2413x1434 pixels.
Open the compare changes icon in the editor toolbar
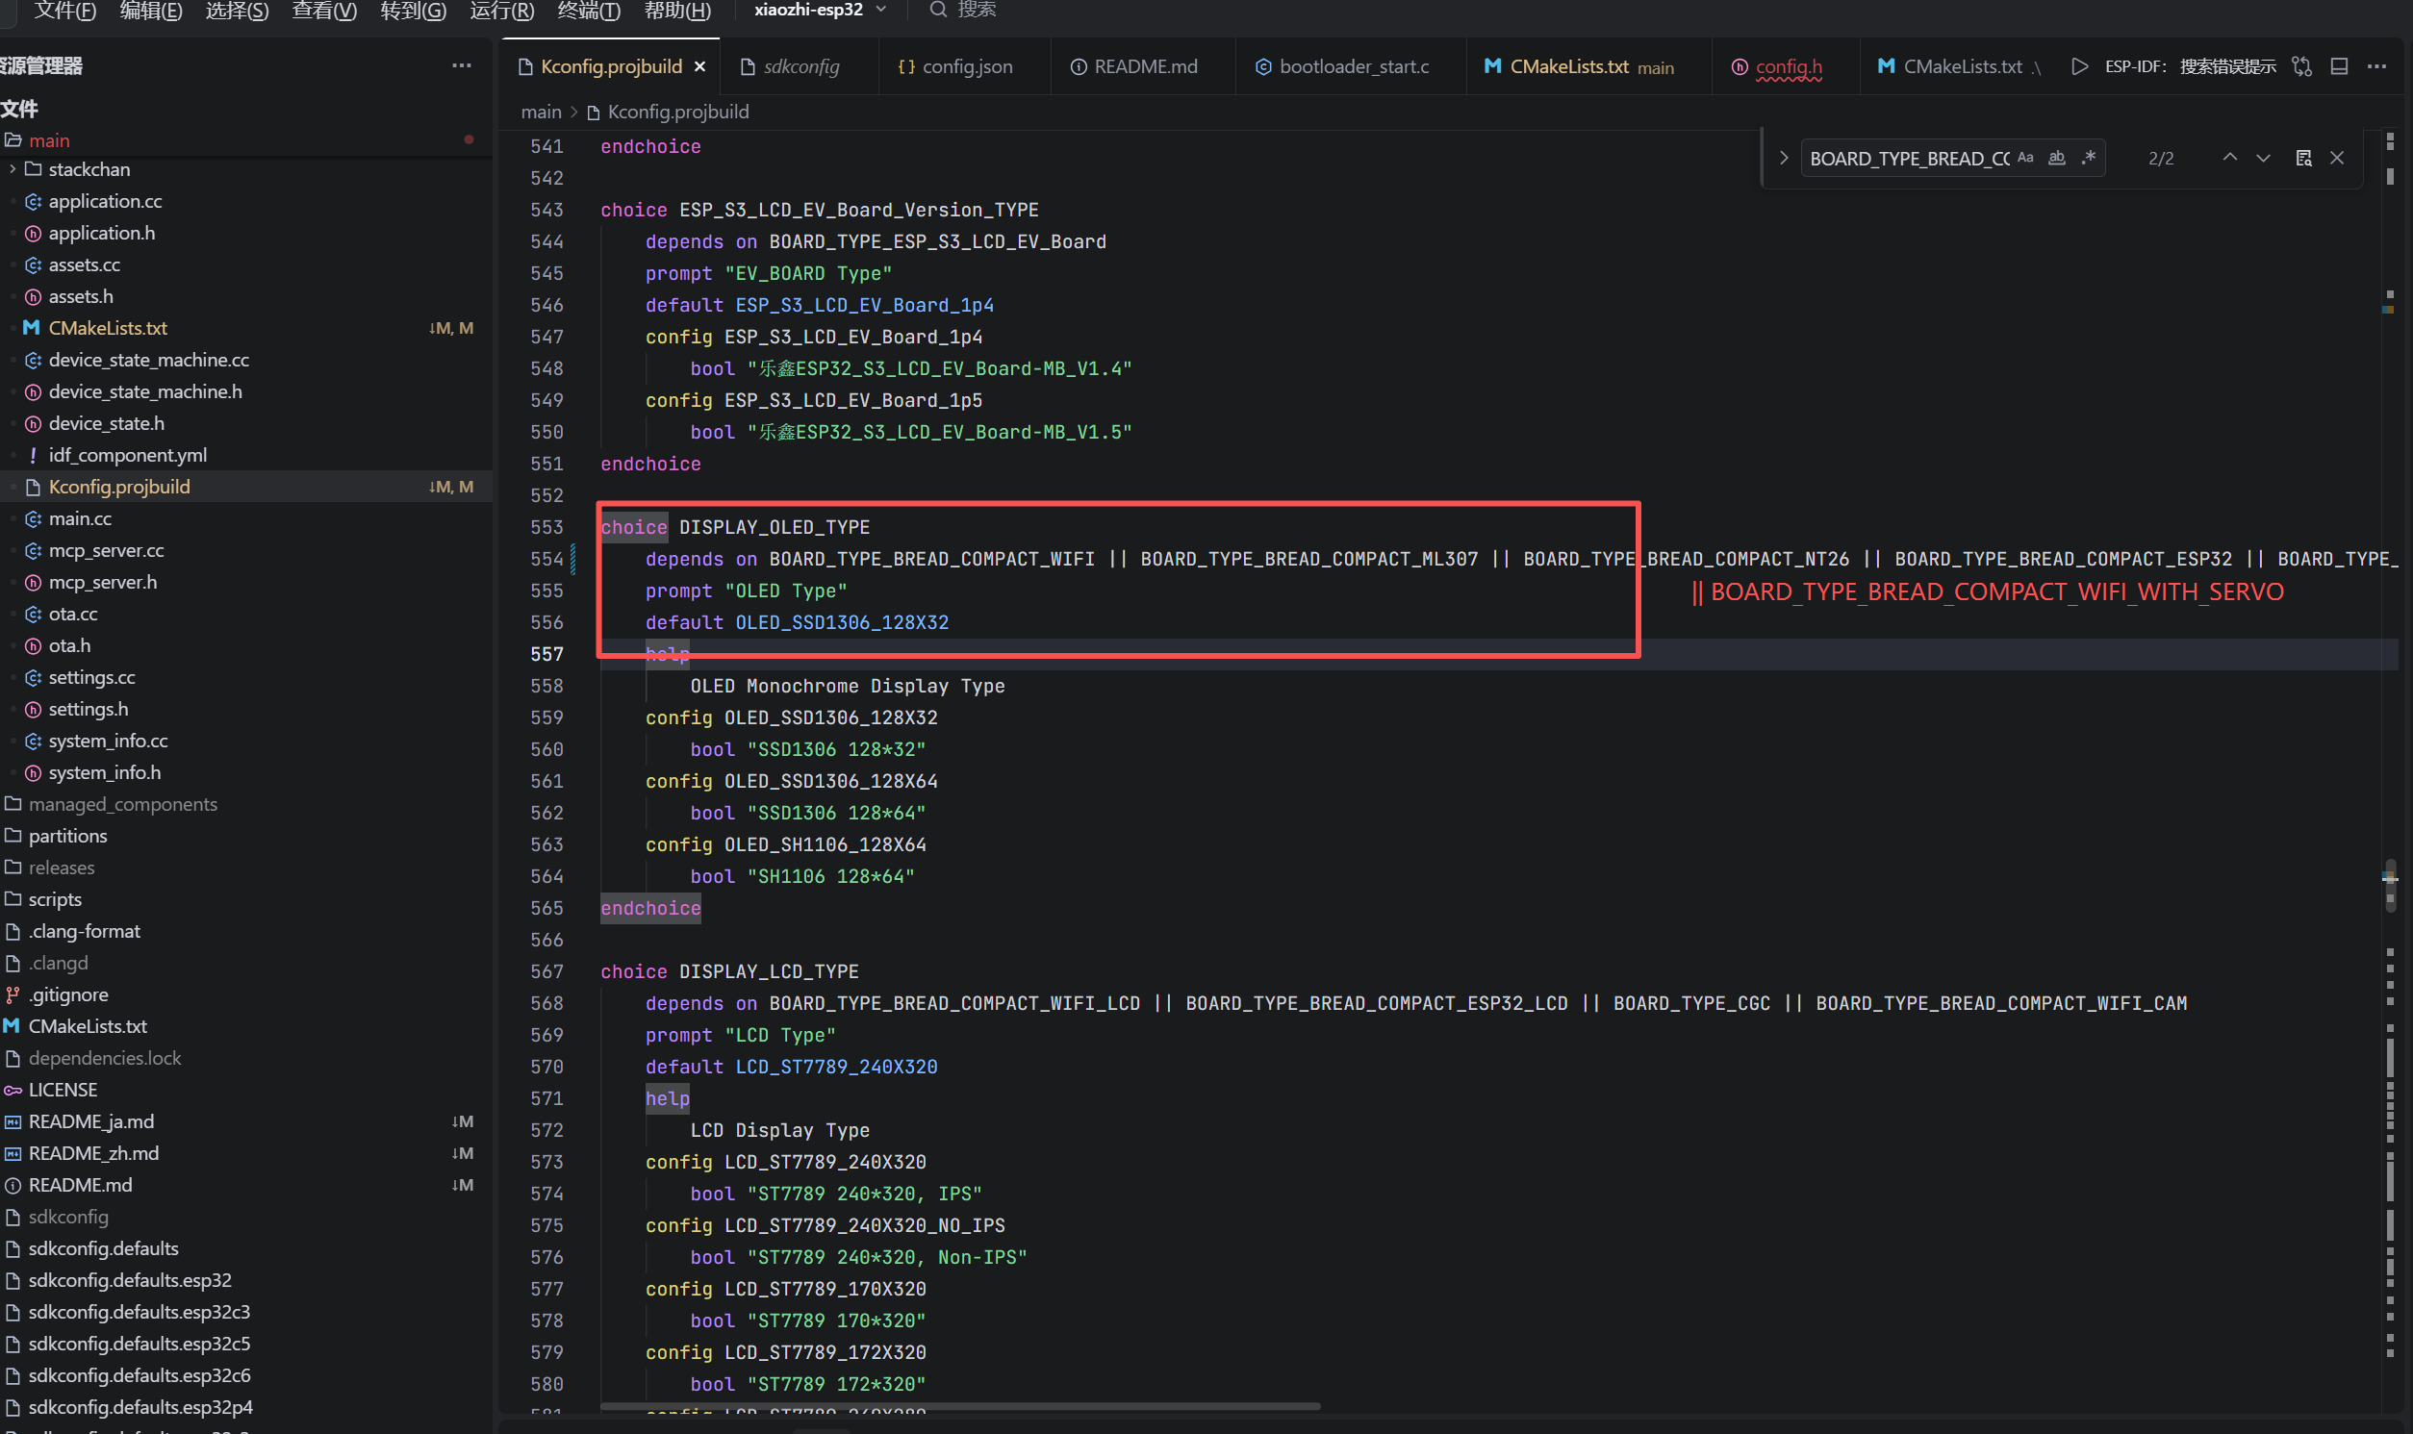tap(2302, 66)
